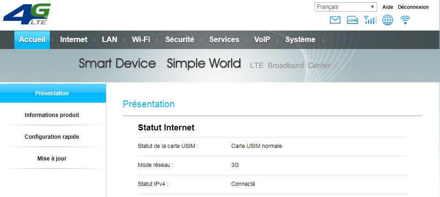Open the Accueil tab
The width and height of the screenshot is (440, 197).
[x=32, y=40]
